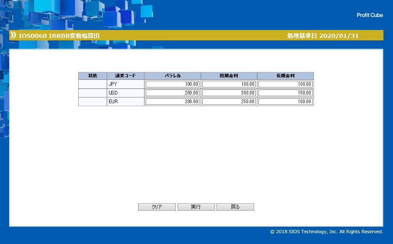
Task: Select the JPY 短期金利 input field
Action: (x=229, y=84)
